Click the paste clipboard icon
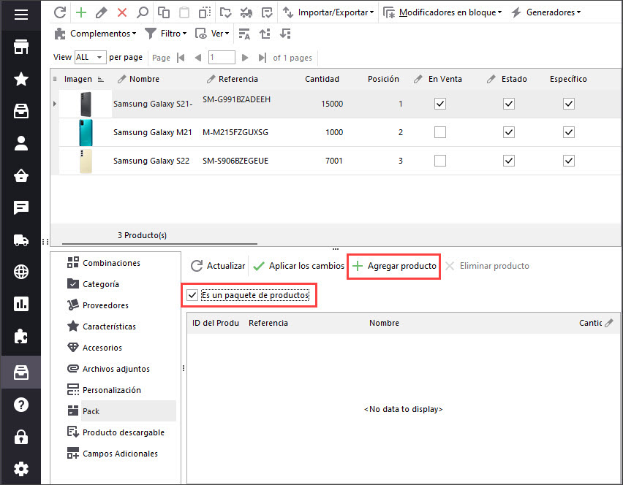Viewport: 623px width, 485px height. pyautogui.click(x=184, y=12)
